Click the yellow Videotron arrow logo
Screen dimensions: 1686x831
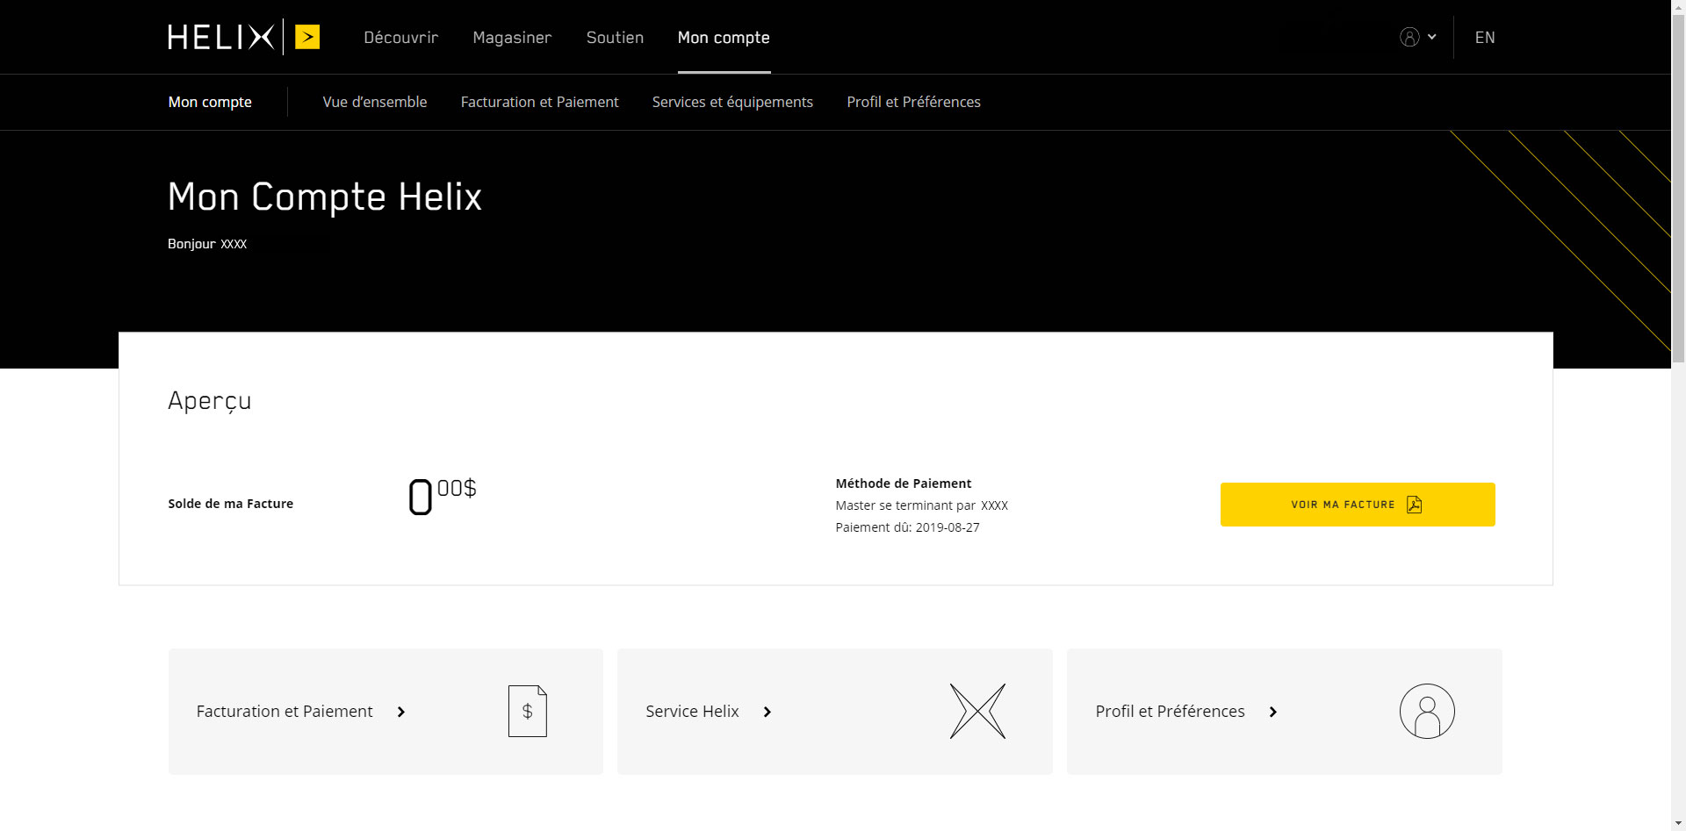click(307, 37)
